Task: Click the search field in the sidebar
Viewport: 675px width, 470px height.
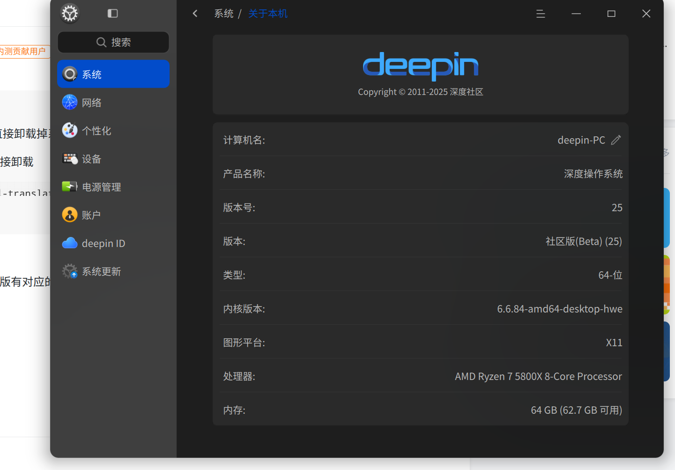Action: [113, 42]
